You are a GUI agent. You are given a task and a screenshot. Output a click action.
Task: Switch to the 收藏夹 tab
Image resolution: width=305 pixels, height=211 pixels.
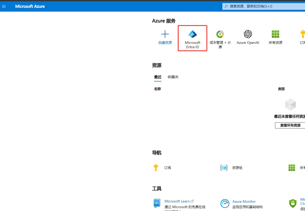pyautogui.click(x=173, y=77)
